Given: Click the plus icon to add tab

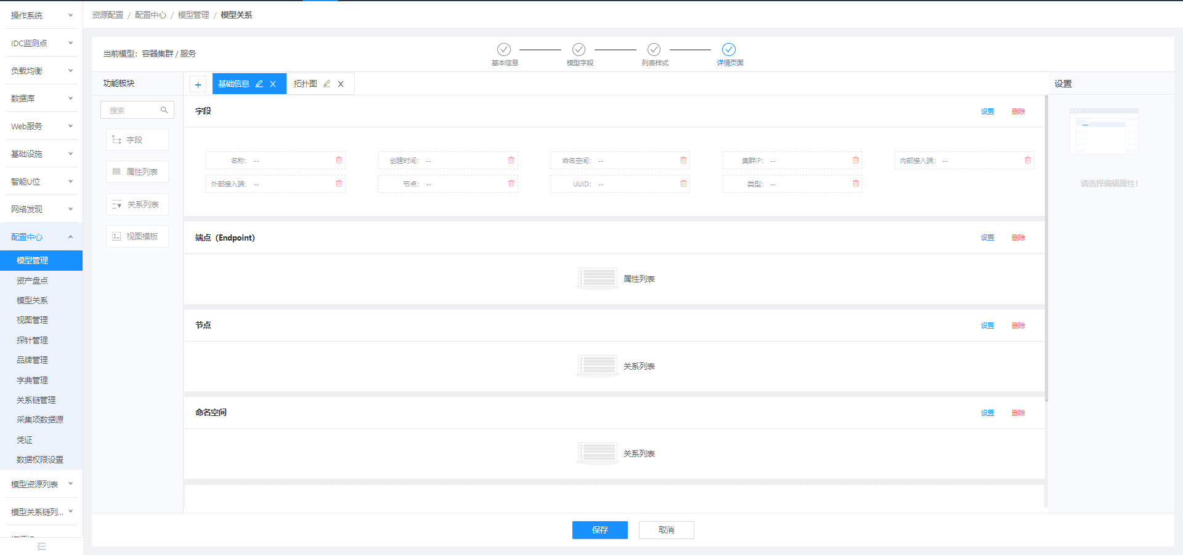Looking at the screenshot, I should [x=198, y=84].
